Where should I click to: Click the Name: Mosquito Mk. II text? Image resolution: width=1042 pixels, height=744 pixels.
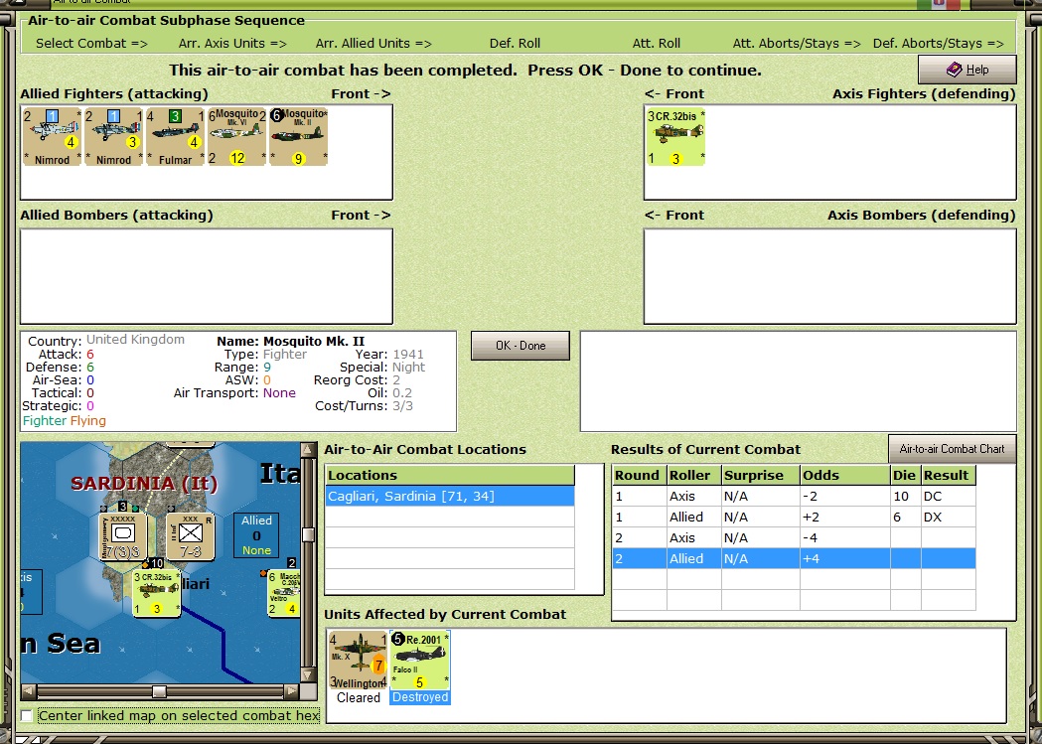pyautogui.click(x=290, y=342)
